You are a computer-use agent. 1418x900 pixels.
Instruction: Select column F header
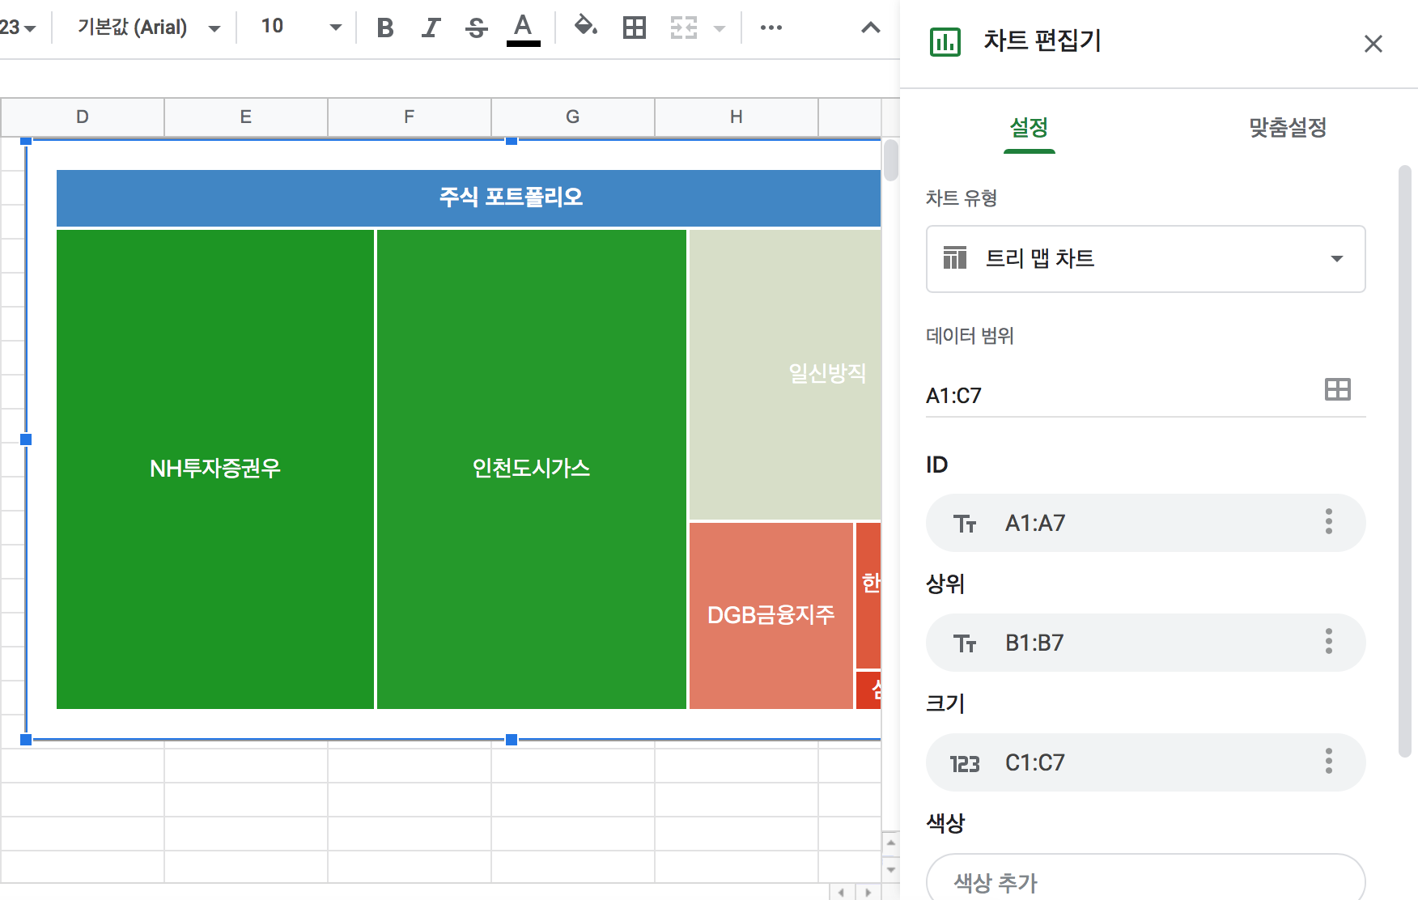coord(410,117)
